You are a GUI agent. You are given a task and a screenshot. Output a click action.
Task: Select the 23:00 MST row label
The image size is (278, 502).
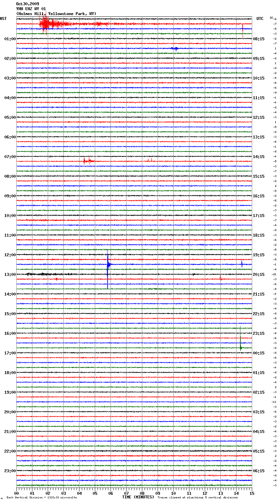10,471
